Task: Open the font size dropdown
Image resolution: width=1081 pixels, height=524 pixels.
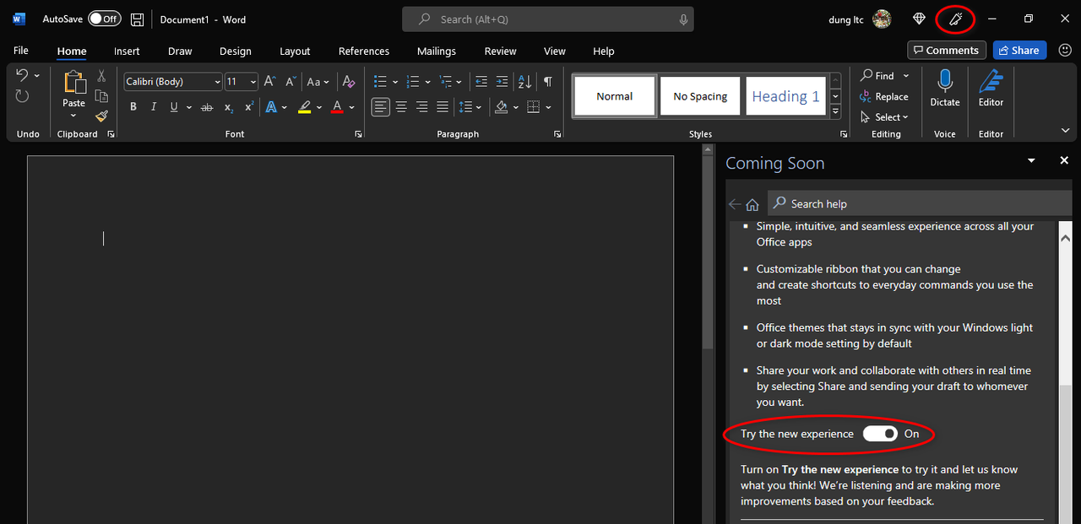Action: [x=253, y=82]
